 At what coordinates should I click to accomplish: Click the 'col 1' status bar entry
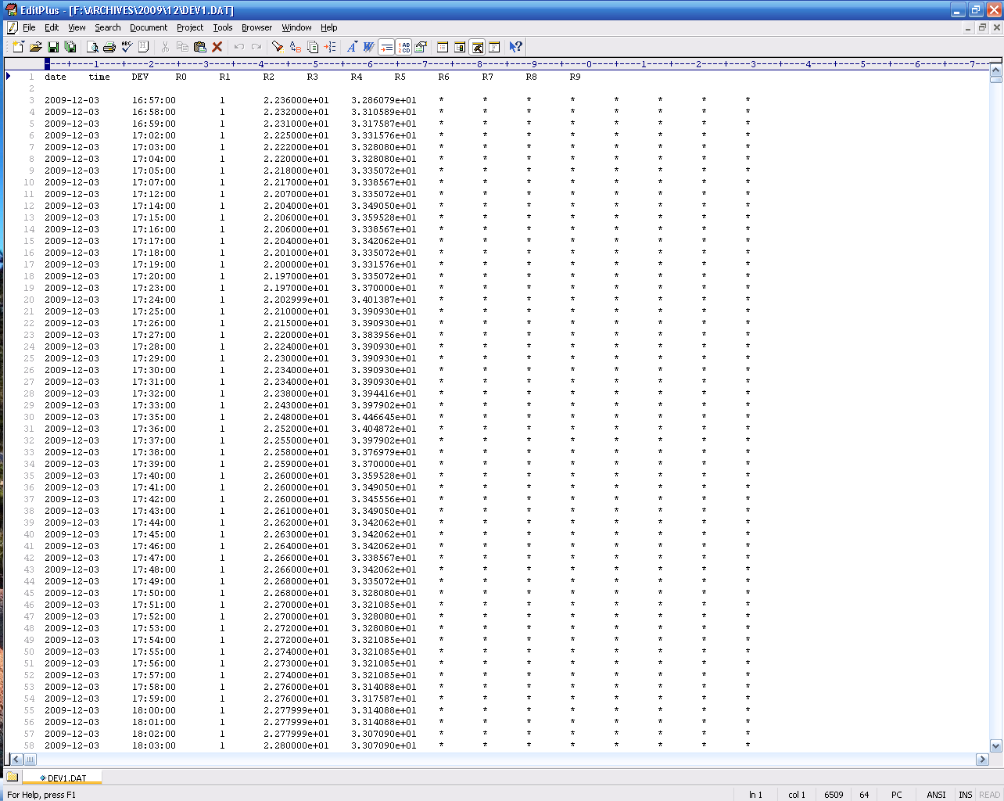coord(797,795)
